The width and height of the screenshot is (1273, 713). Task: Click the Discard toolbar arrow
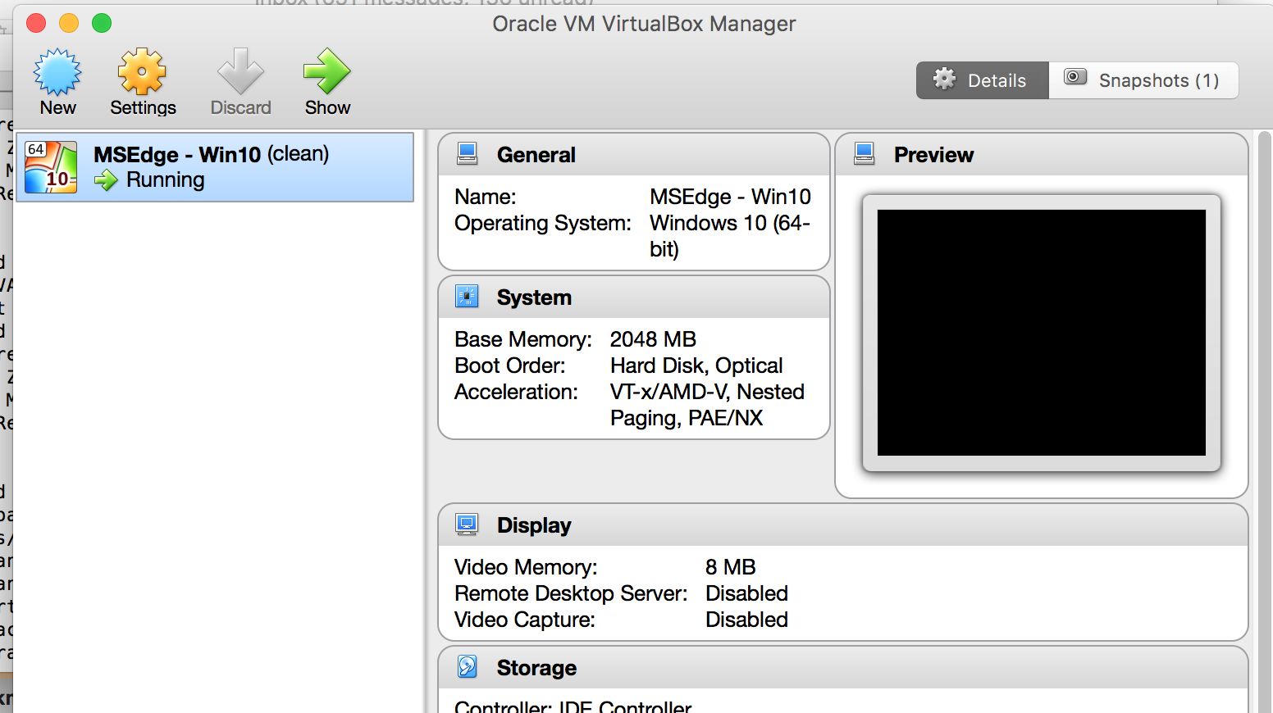pos(240,71)
